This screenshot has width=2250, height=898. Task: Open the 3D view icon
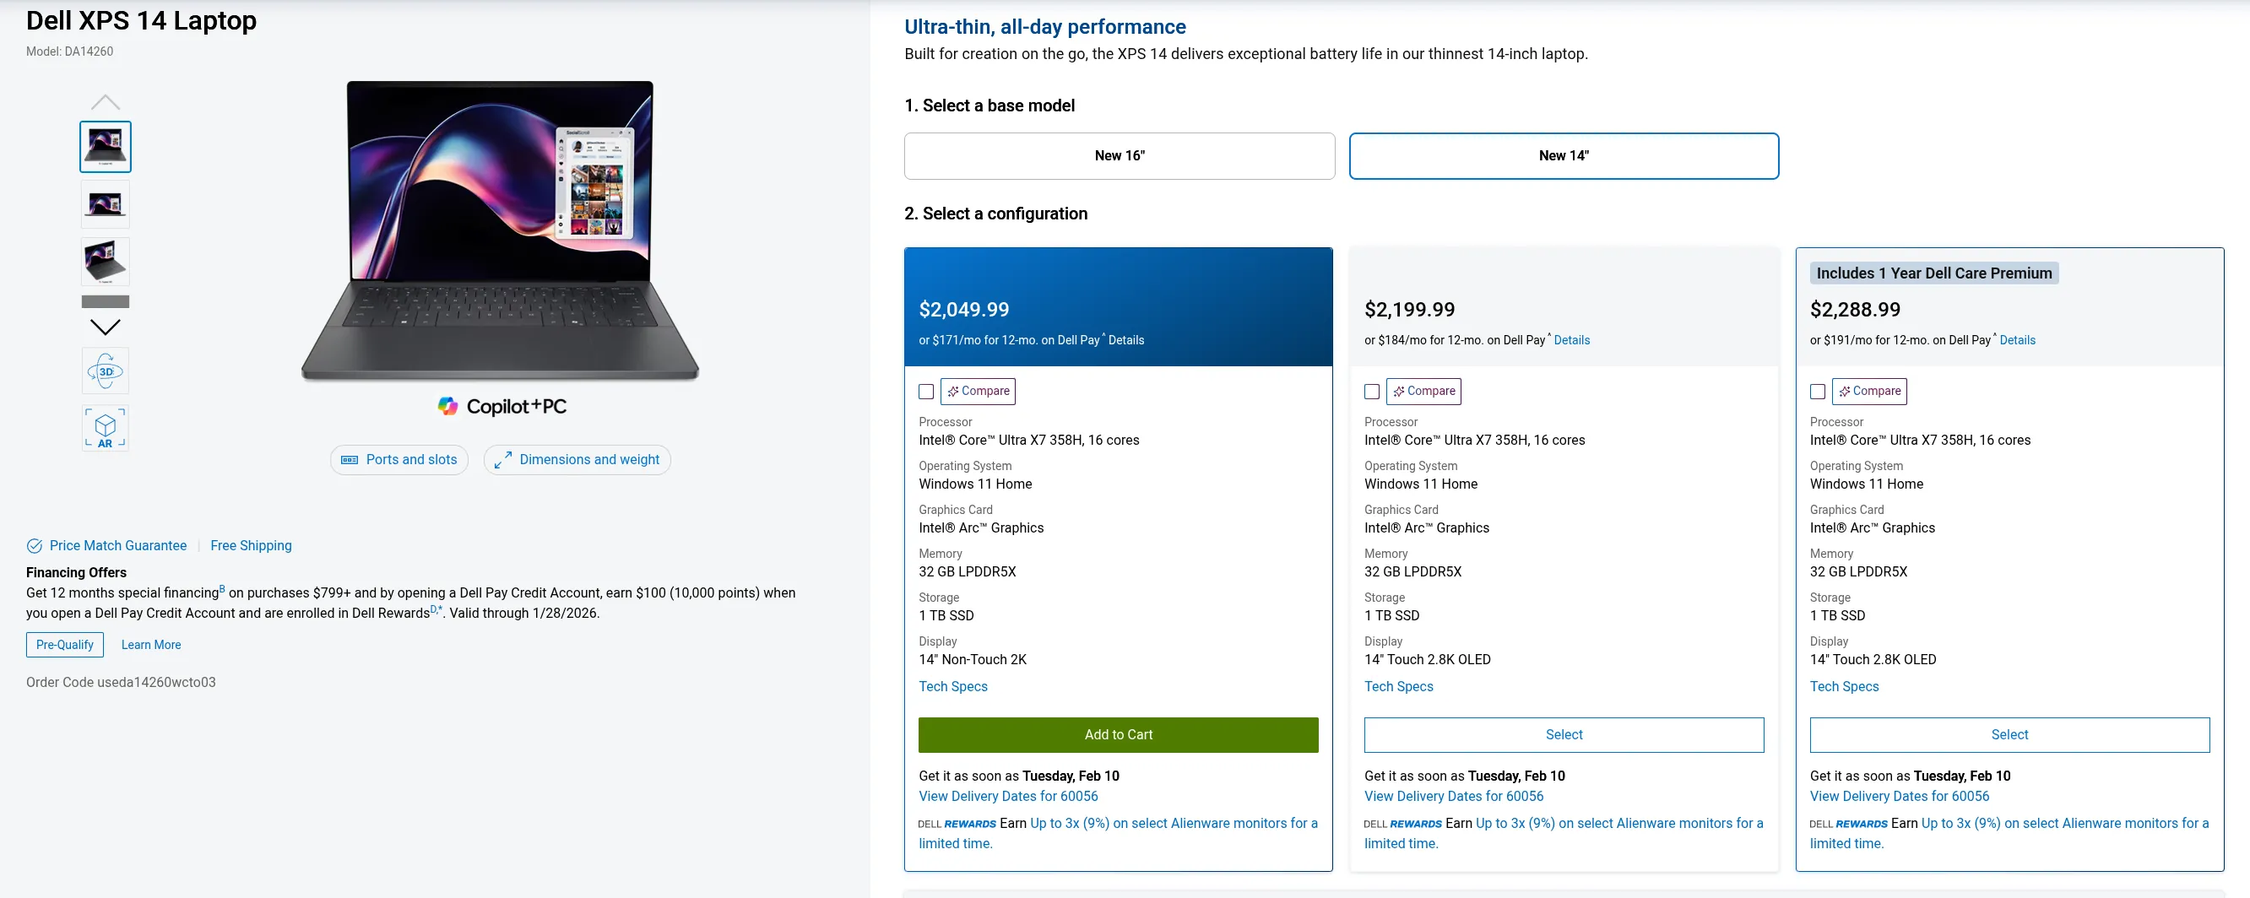pyautogui.click(x=105, y=371)
